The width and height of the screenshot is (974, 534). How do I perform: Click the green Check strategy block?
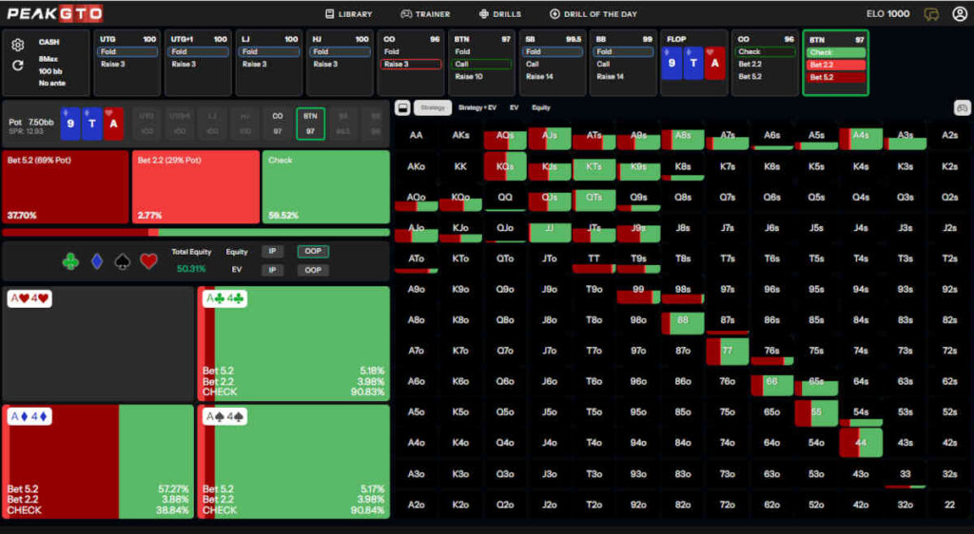point(325,186)
